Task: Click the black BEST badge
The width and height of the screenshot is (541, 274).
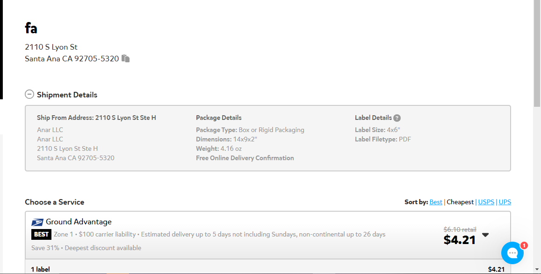Action: (41, 234)
